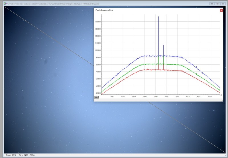Click the 100000 y-axis label
228x158 pixels.
point(98,50)
